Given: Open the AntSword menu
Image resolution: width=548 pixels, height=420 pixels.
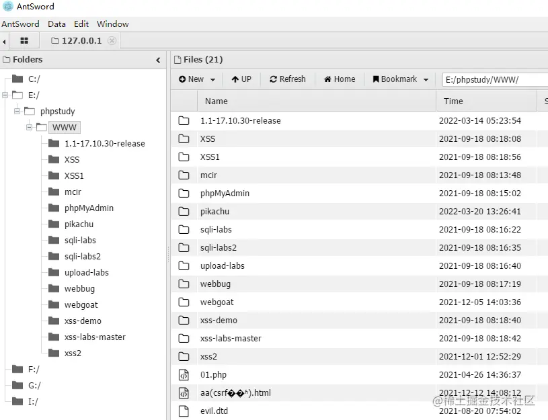Looking at the screenshot, I should 20,24.
